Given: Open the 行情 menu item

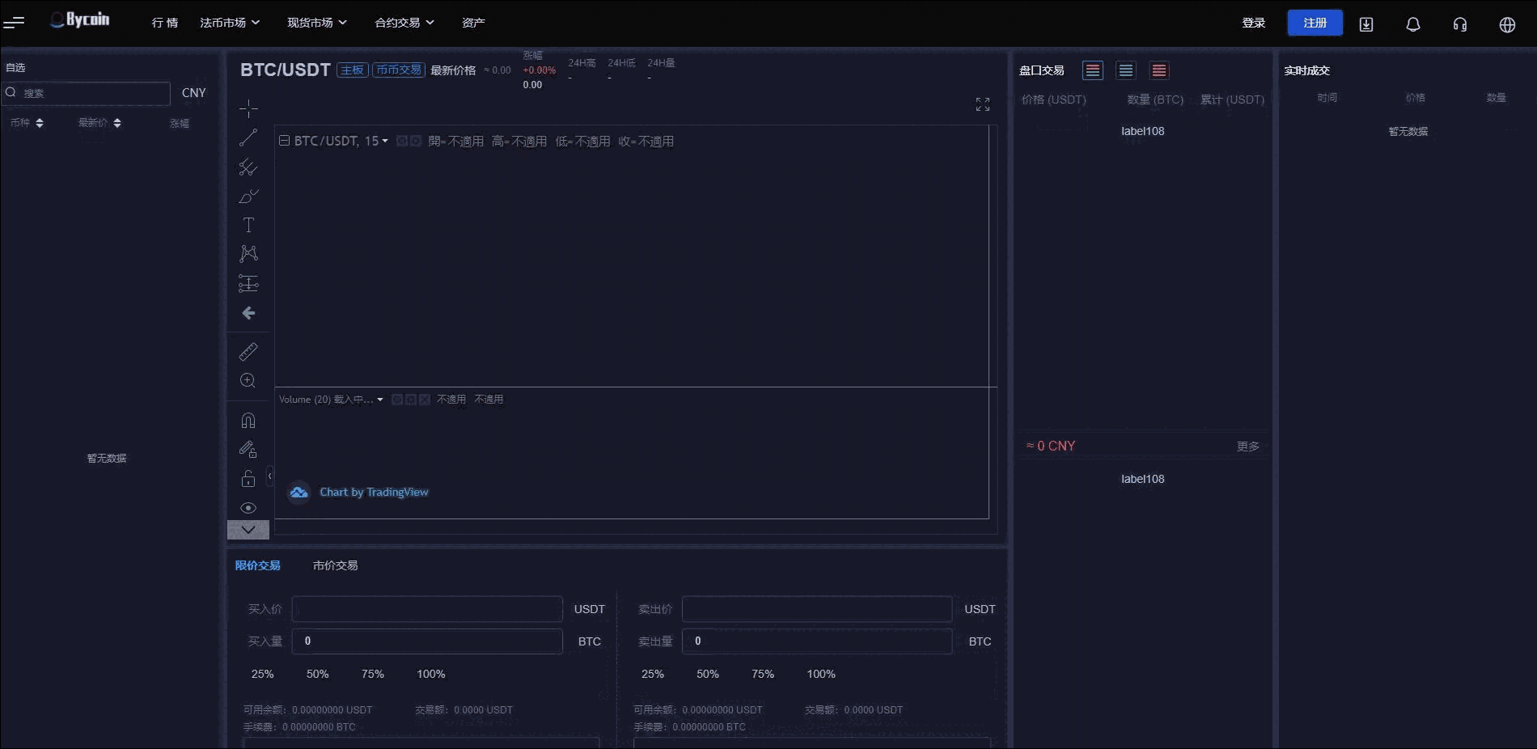Looking at the screenshot, I should pyautogui.click(x=165, y=23).
